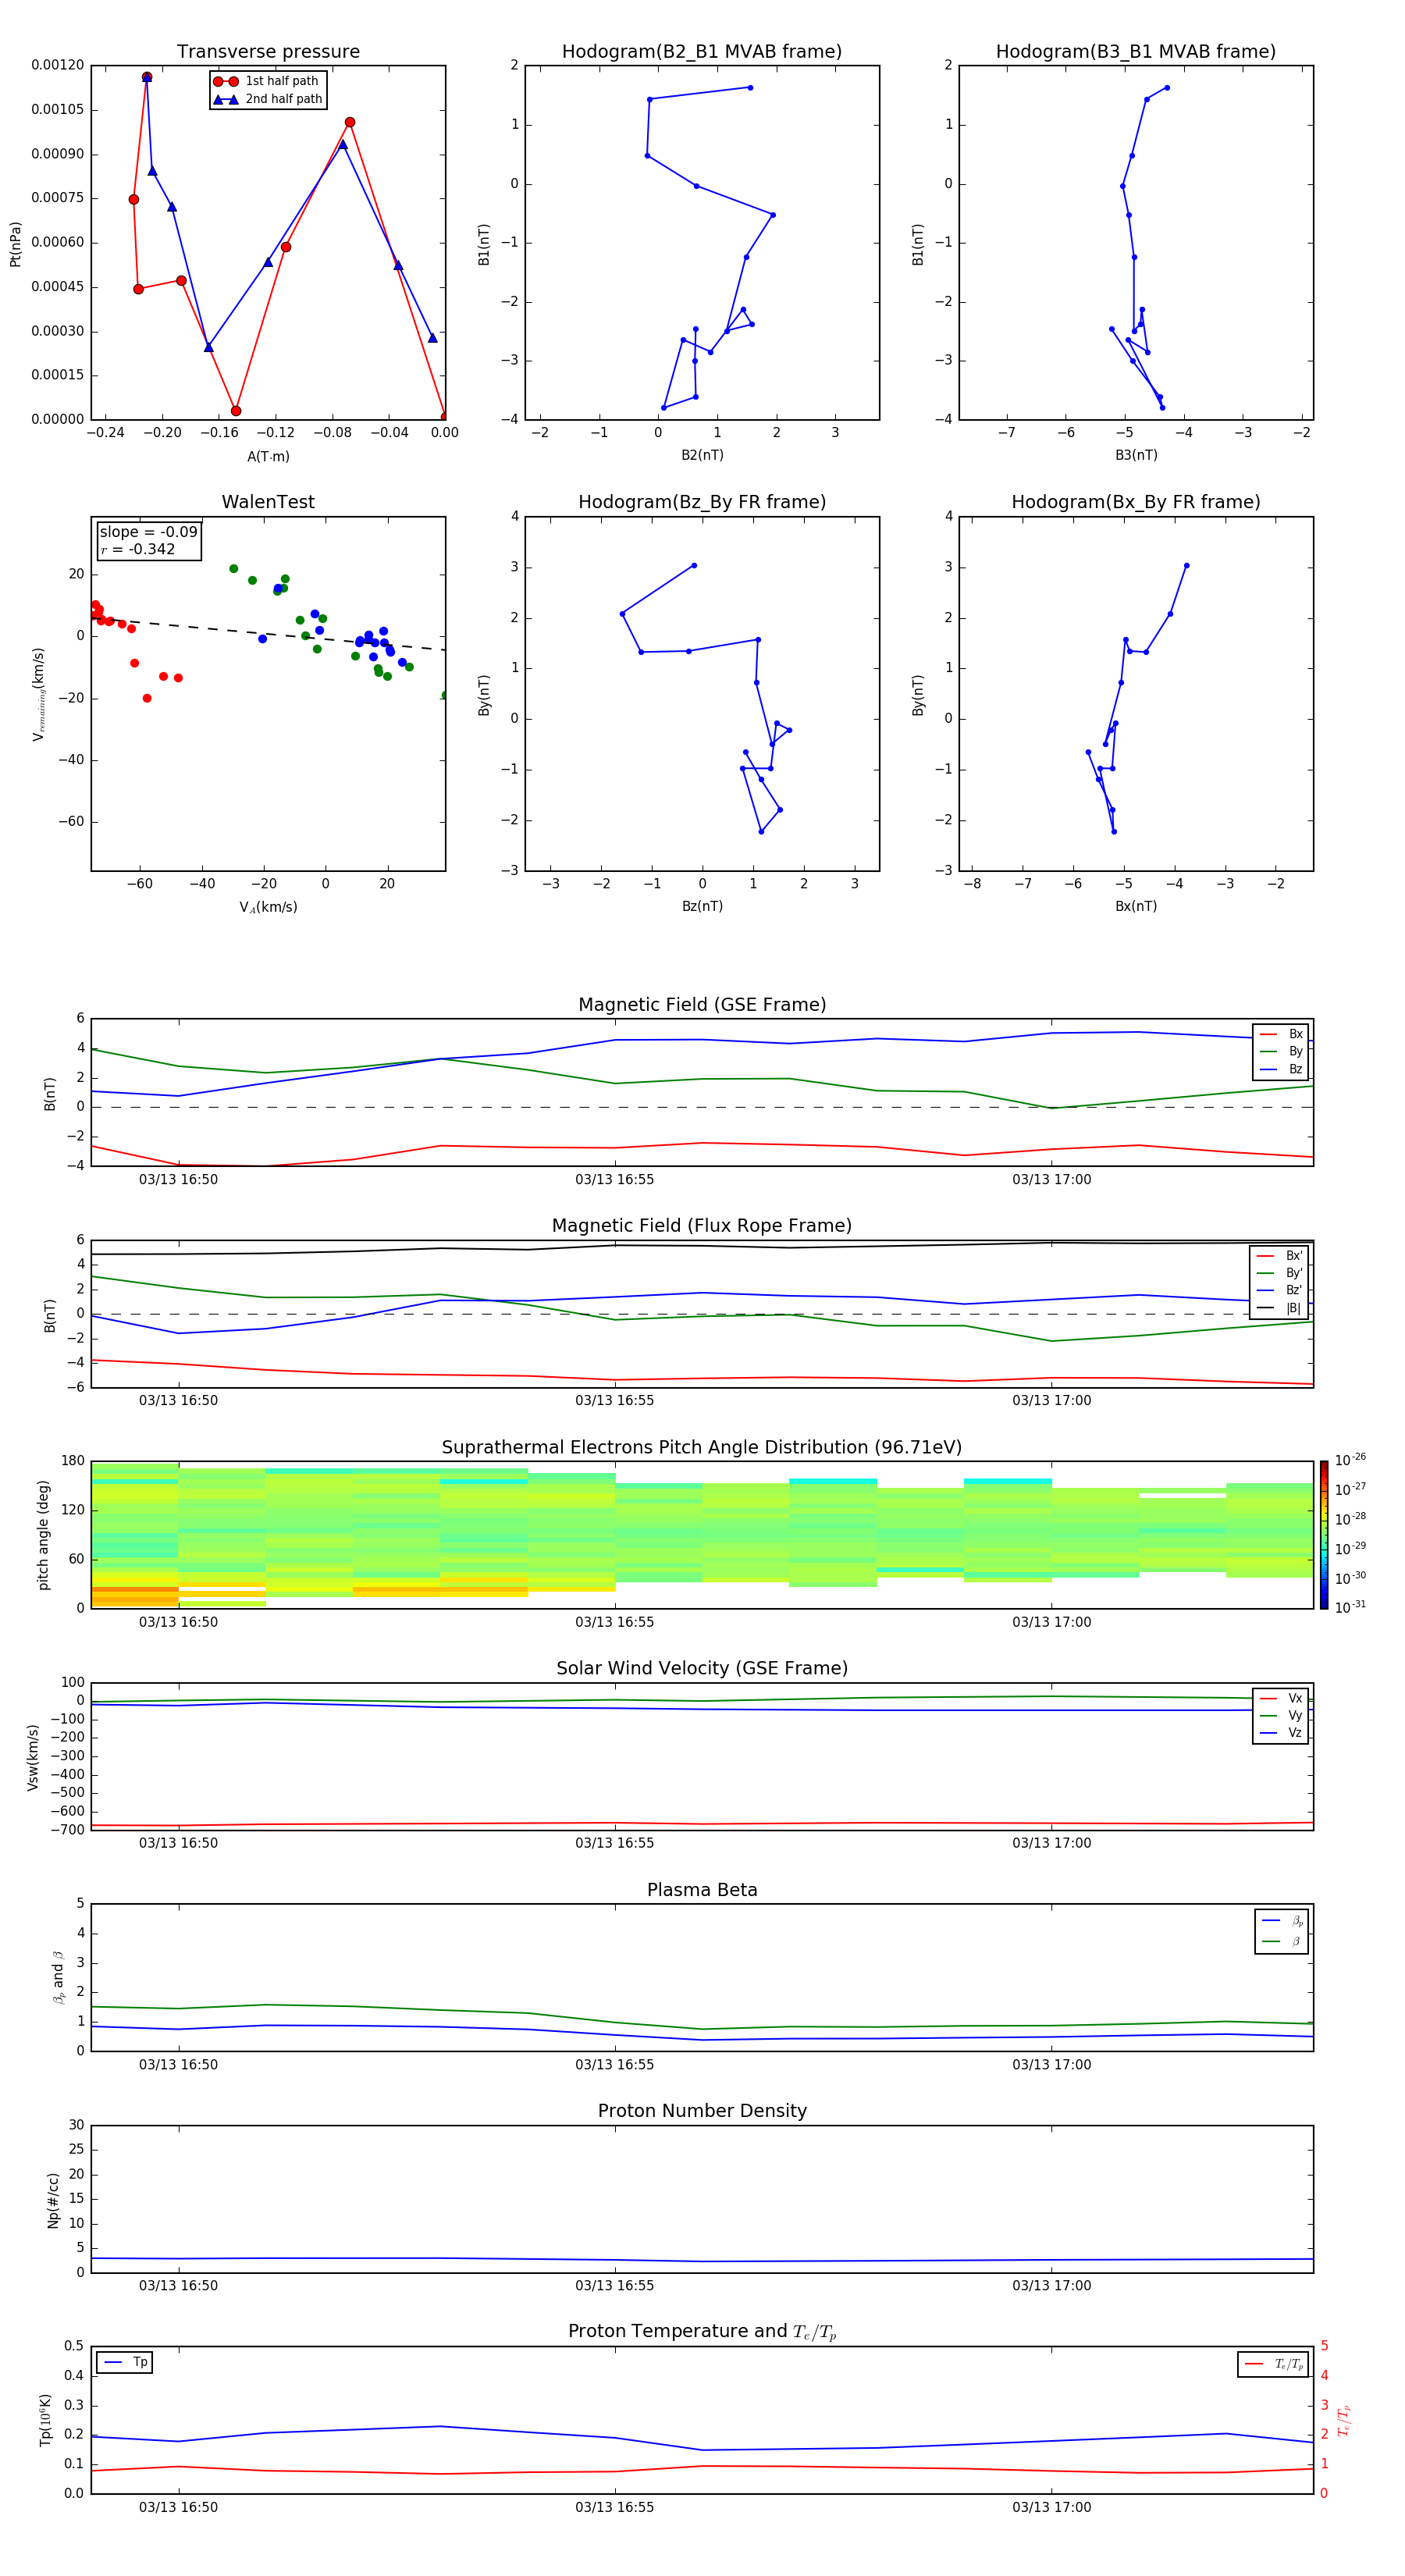
Task: Click the 10^-26 colorbar label
Action: (x=1350, y=1460)
